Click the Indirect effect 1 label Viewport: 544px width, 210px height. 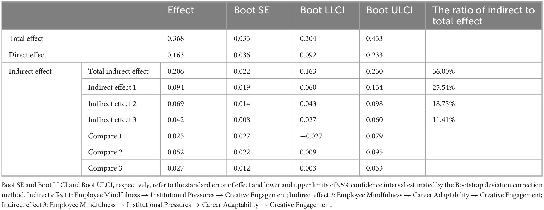click(x=112, y=87)
